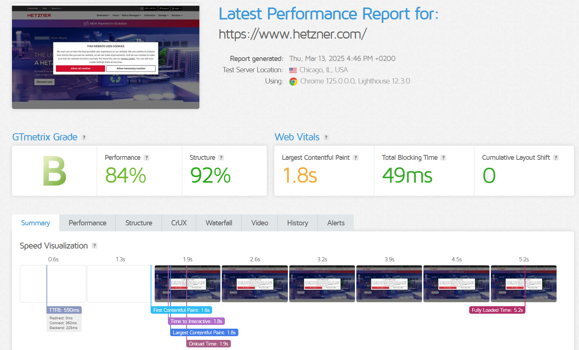
Task: Open the Cumulative Layout Shift help icon
Action: click(556, 158)
